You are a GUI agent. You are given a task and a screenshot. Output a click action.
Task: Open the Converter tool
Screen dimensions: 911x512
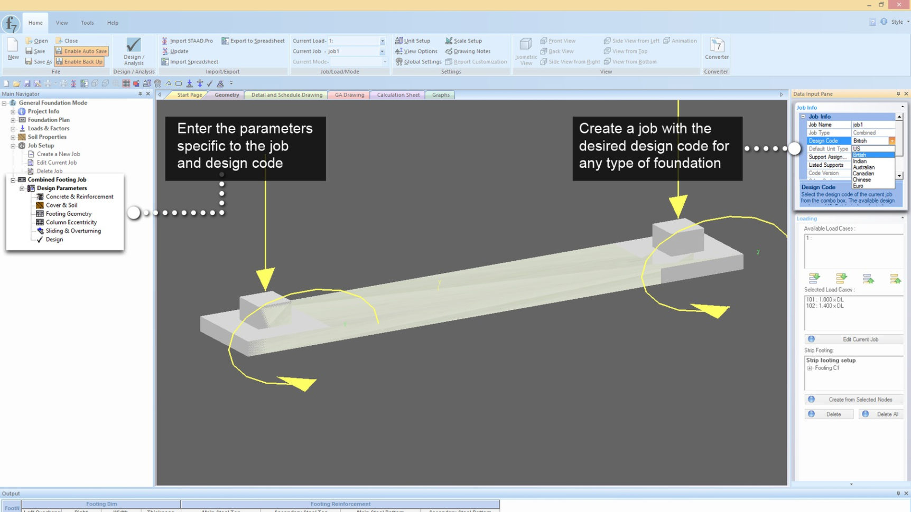717,49
